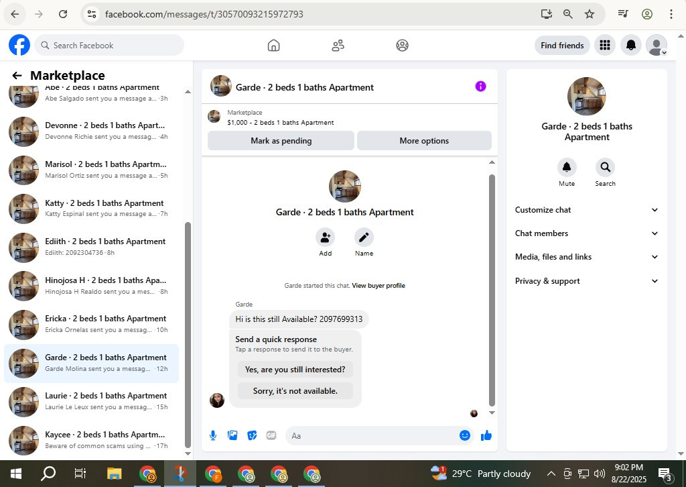Image resolution: width=686 pixels, height=487 pixels.
Task: Open browser zoom magnifier icon
Action: pos(568,14)
